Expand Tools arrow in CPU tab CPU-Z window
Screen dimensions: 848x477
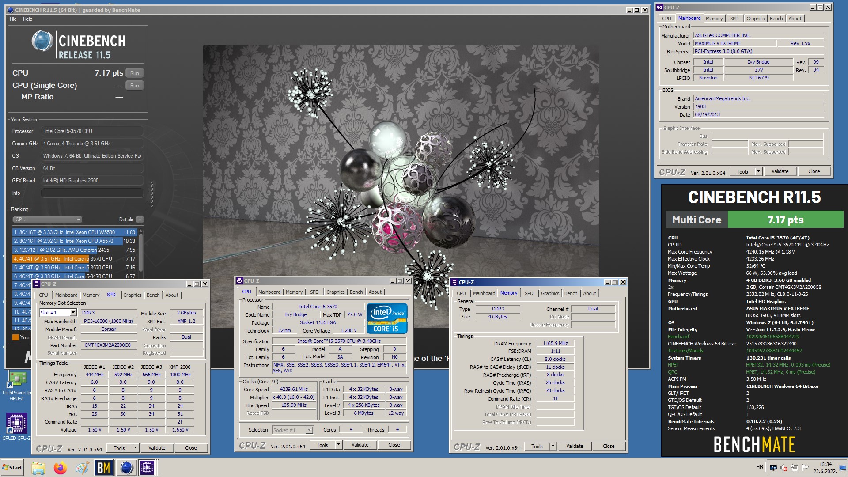coord(339,445)
